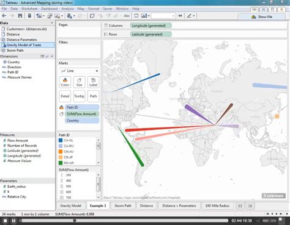Switch to the Distance + Parameters tab

pos(179,205)
